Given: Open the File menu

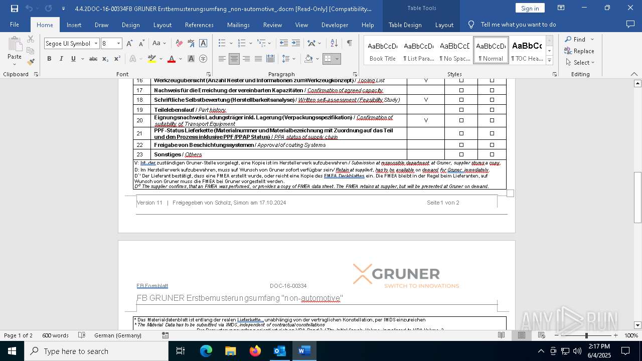Looking at the screenshot, I should tap(15, 25).
